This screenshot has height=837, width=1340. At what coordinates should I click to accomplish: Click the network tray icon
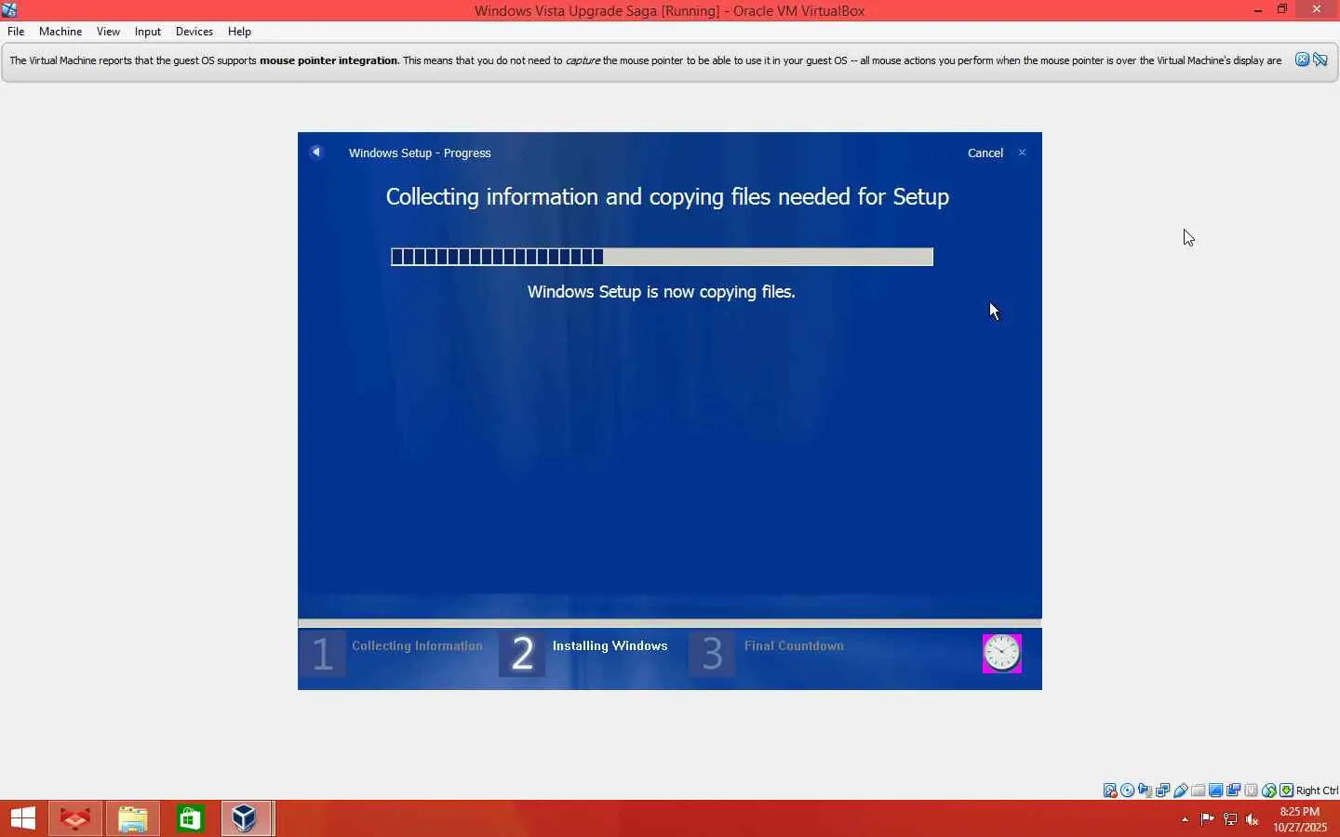click(1230, 819)
